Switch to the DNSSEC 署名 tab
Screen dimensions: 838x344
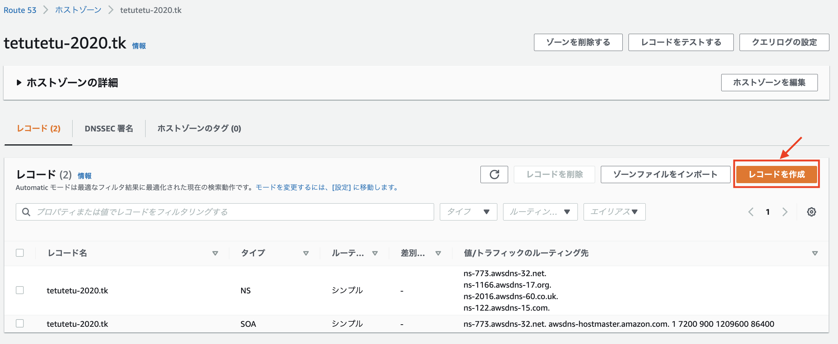[x=109, y=128]
